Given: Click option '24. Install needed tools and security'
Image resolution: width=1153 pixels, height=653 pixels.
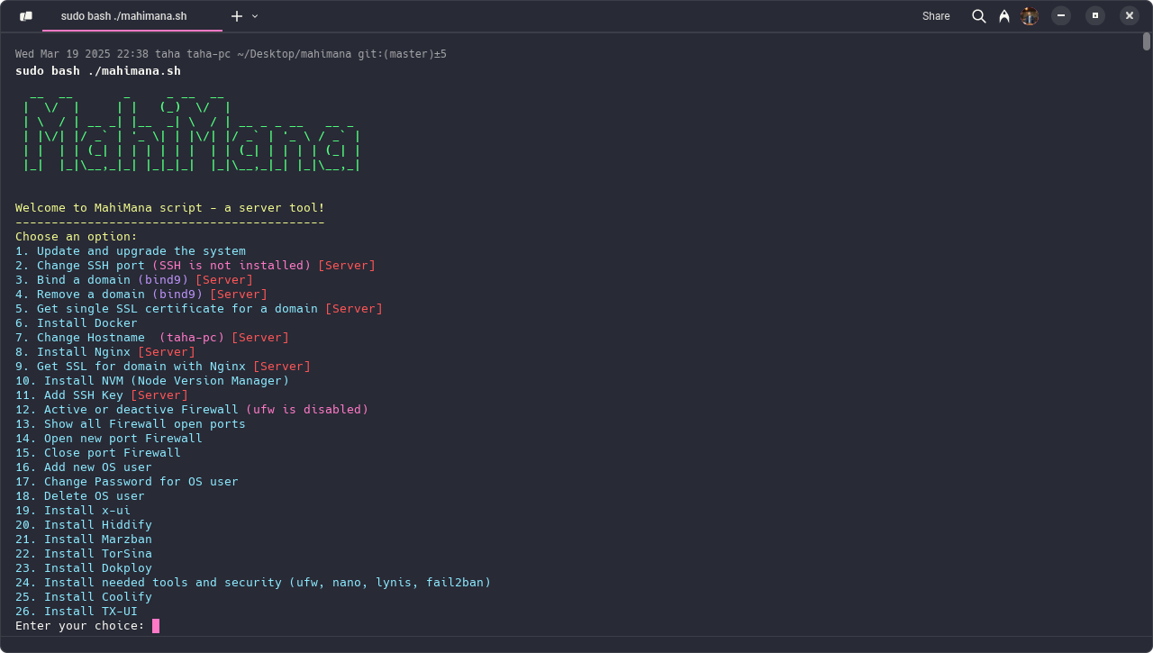Looking at the screenshot, I should 149,583.
